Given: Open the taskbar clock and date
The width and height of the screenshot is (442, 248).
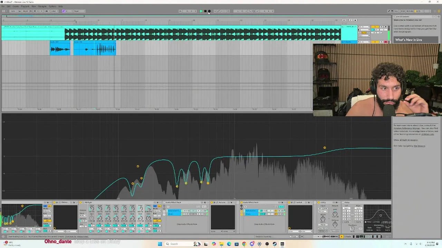Looking at the screenshot, I should (430, 244).
